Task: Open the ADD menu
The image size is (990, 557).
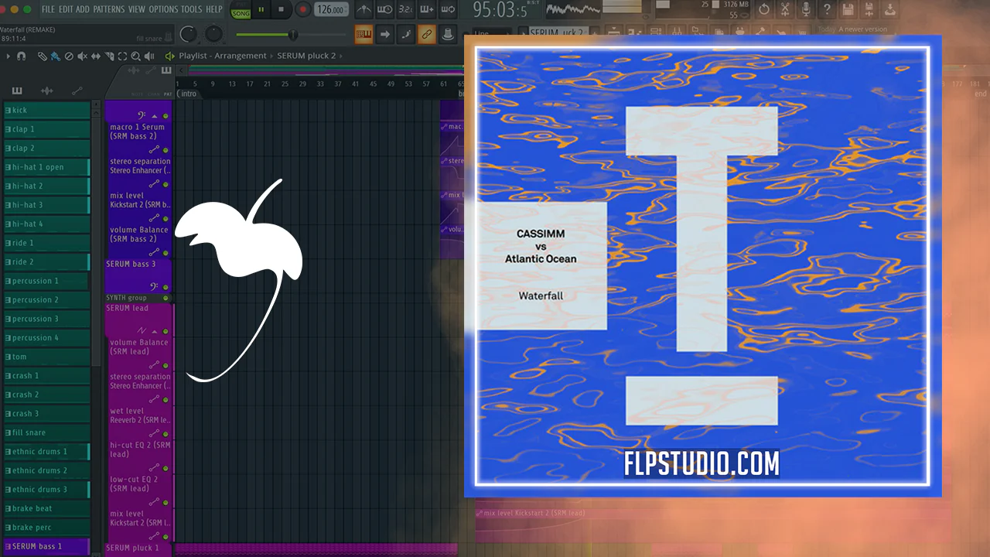Action: coord(83,9)
